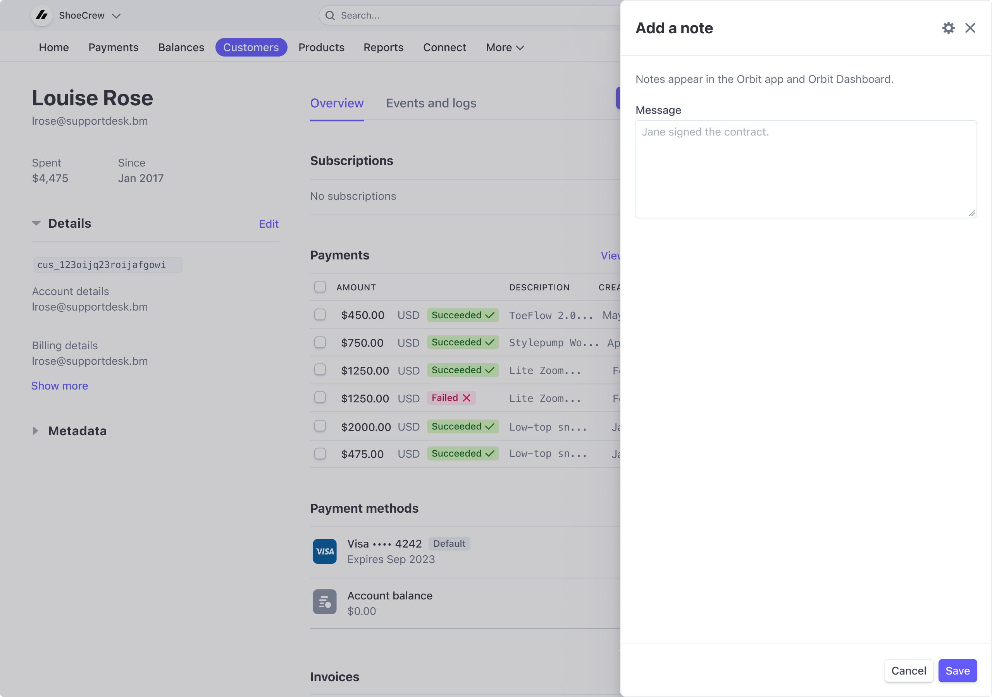This screenshot has width=992, height=697.
Task: Close the Add a note panel
Action: point(970,28)
